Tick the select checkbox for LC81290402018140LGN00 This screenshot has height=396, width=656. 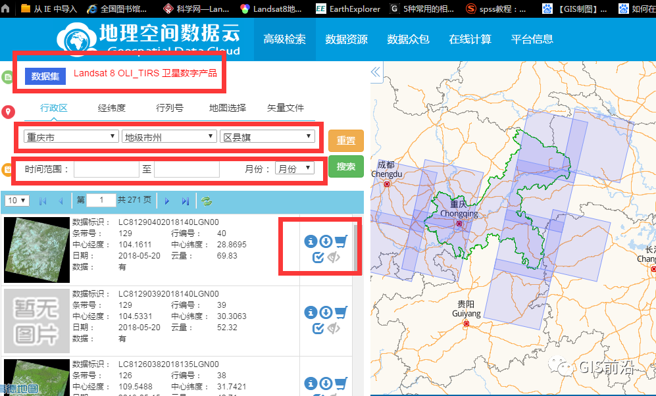click(318, 258)
